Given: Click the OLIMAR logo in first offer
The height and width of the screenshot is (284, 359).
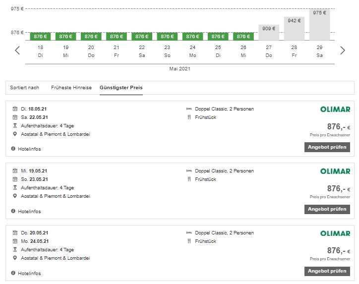Looking at the screenshot, I should (x=335, y=109).
